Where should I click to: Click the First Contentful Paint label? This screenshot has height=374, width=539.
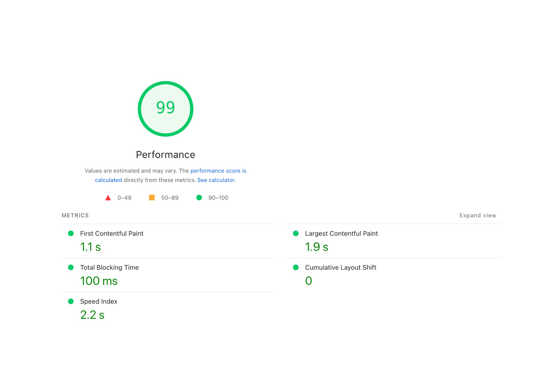[x=112, y=233]
